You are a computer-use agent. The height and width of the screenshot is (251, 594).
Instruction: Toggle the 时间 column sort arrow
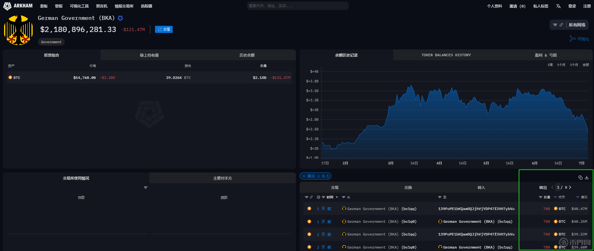337,197
